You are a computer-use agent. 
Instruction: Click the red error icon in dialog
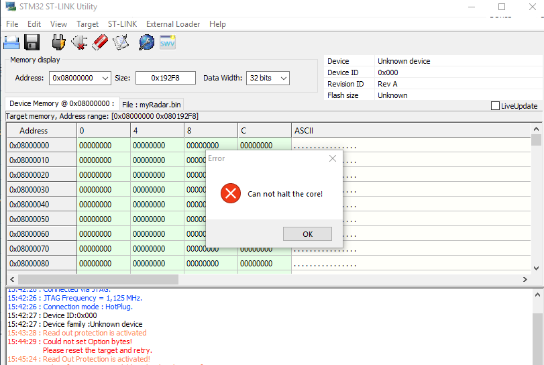coord(231,193)
